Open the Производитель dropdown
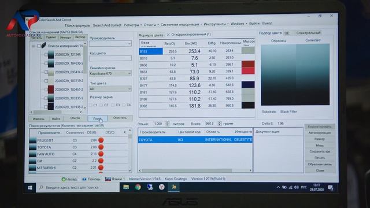This screenshot has height=208, width=370. click(x=110, y=43)
